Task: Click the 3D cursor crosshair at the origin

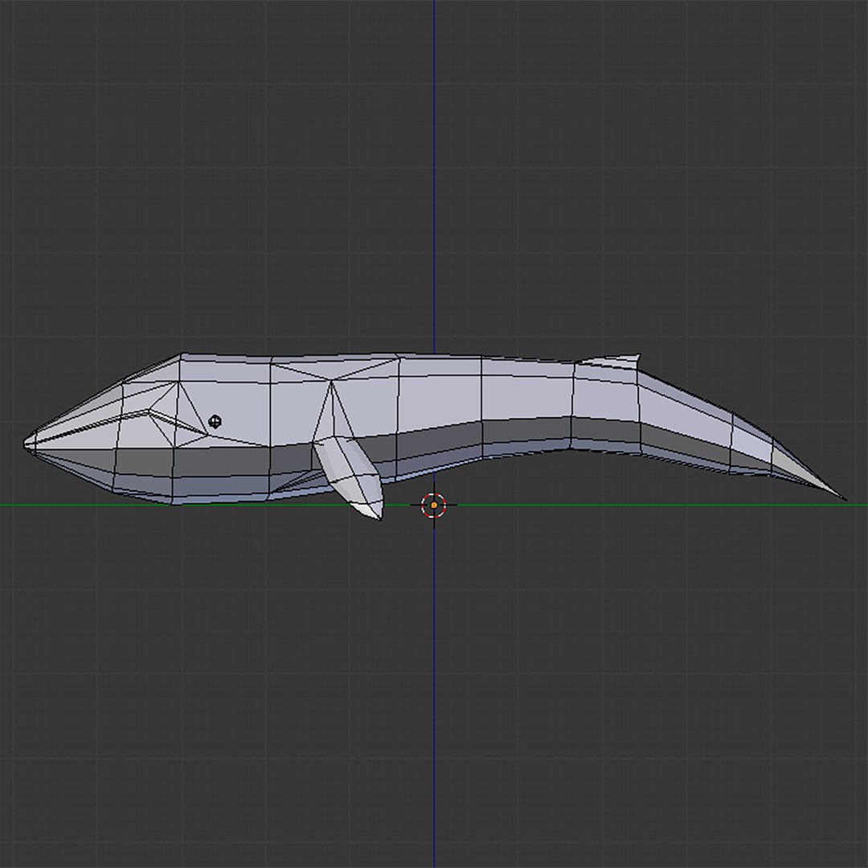Action: tap(434, 506)
